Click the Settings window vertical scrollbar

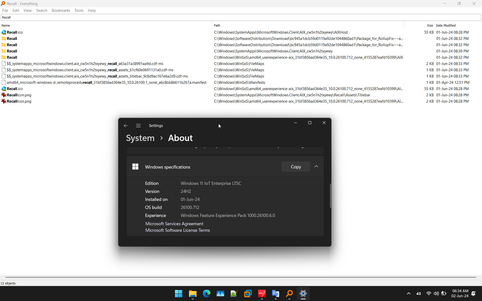(330, 196)
